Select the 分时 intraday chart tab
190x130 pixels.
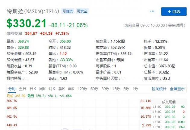pyautogui.click(x=12, y=89)
